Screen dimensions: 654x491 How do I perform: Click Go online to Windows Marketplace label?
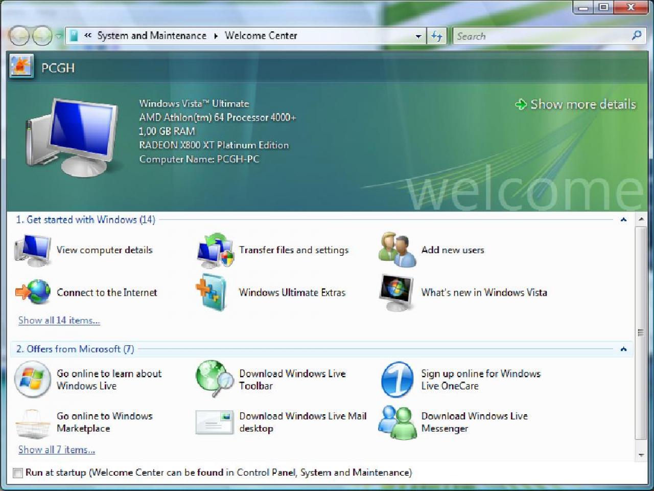(105, 422)
